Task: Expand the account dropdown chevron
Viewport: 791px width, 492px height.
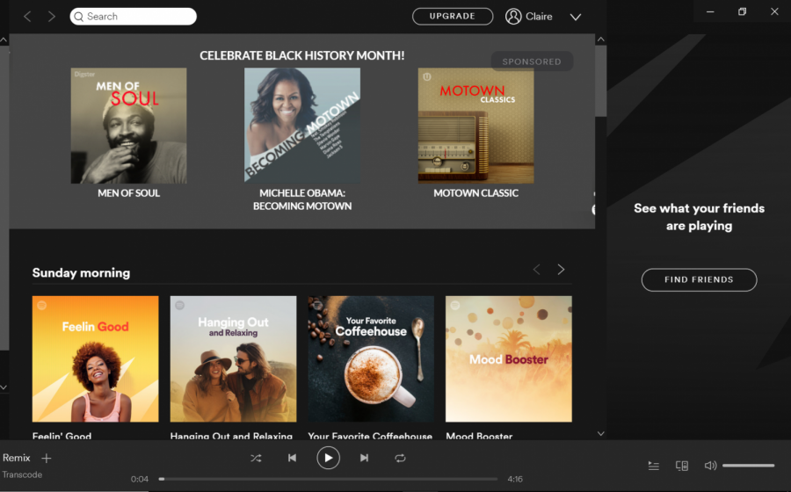Action: pos(576,18)
